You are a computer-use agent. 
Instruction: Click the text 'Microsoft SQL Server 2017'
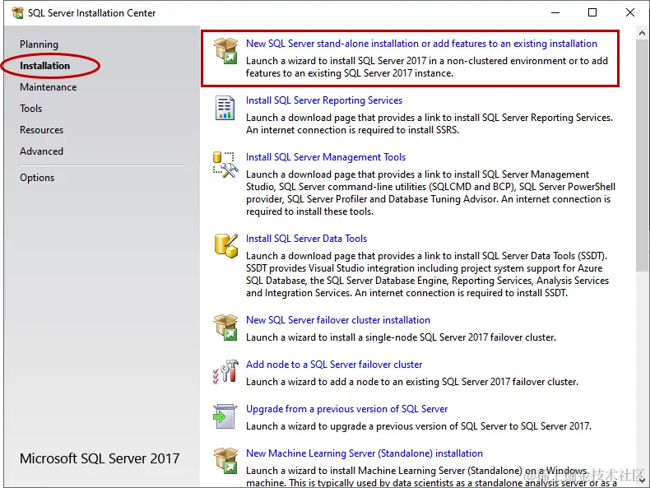point(100,458)
